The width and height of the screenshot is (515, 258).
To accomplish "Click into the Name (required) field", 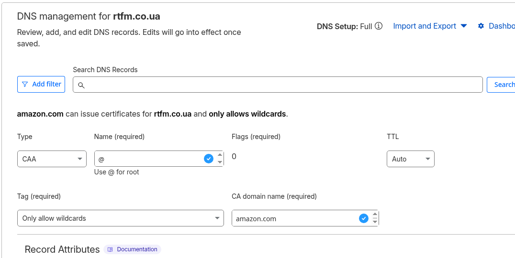I will tap(148, 159).
